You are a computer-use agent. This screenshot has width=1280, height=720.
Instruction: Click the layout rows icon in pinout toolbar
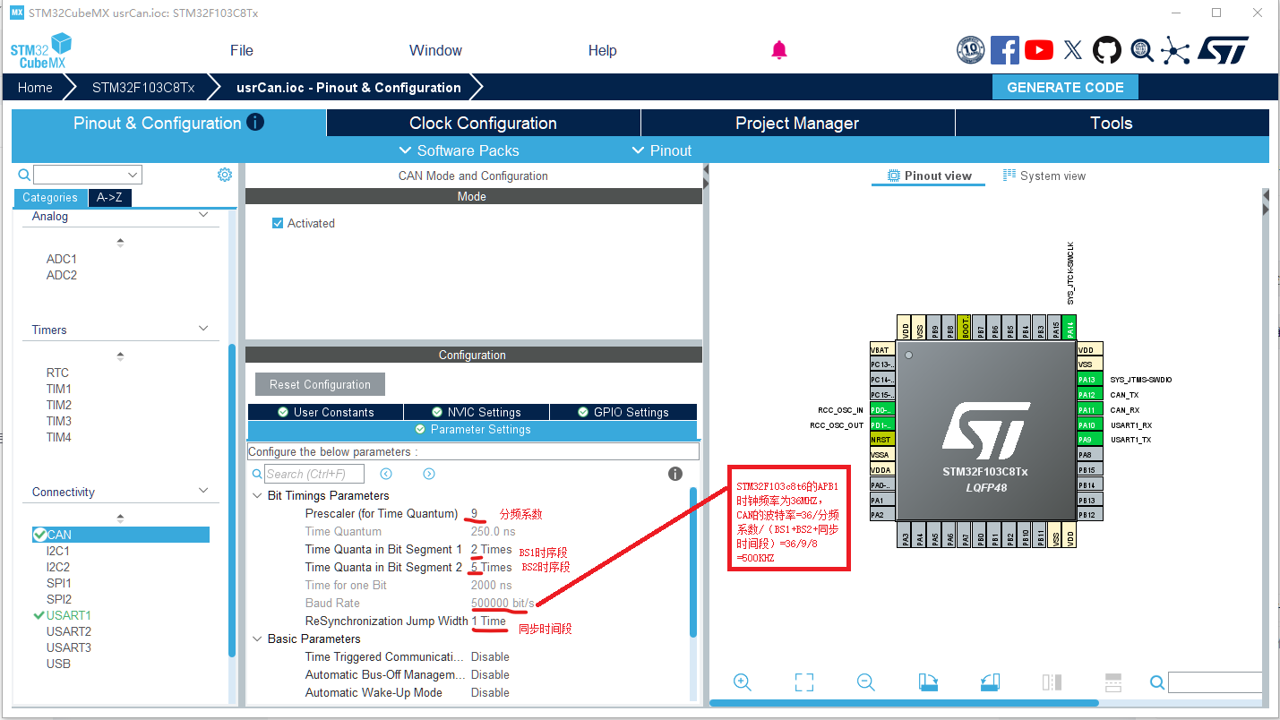click(x=1113, y=682)
